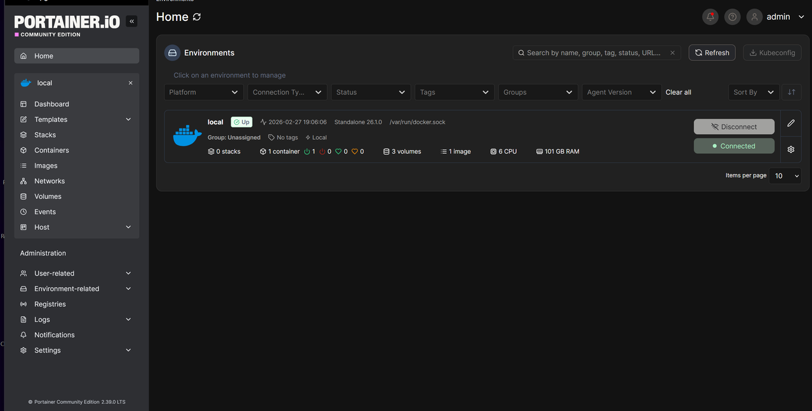Viewport: 812px width, 411px height.
Task: Click the Docker whale icon in the sidebar
Action: pyautogui.click(x=26, y=83)
